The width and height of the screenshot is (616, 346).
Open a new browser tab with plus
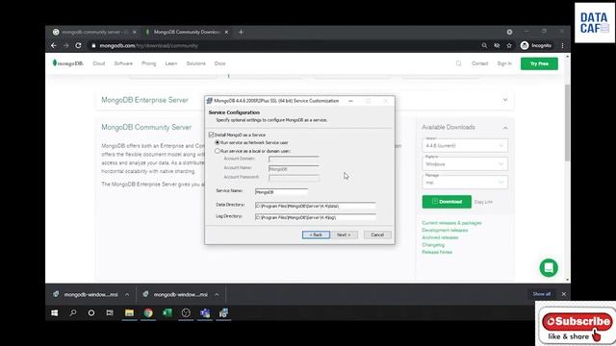[241, 32]
